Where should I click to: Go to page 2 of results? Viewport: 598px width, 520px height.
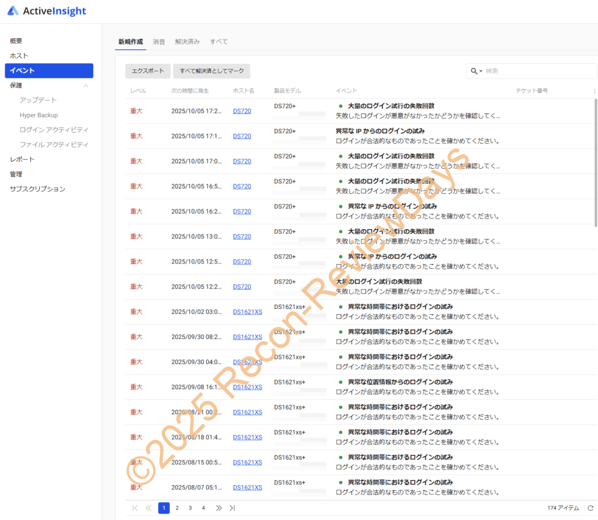pyautogui.click(x=177, y=508)
